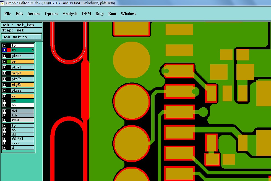271x181 pixels.
Task: Select the 'ldi' layer name
Action: coord(22,115)
